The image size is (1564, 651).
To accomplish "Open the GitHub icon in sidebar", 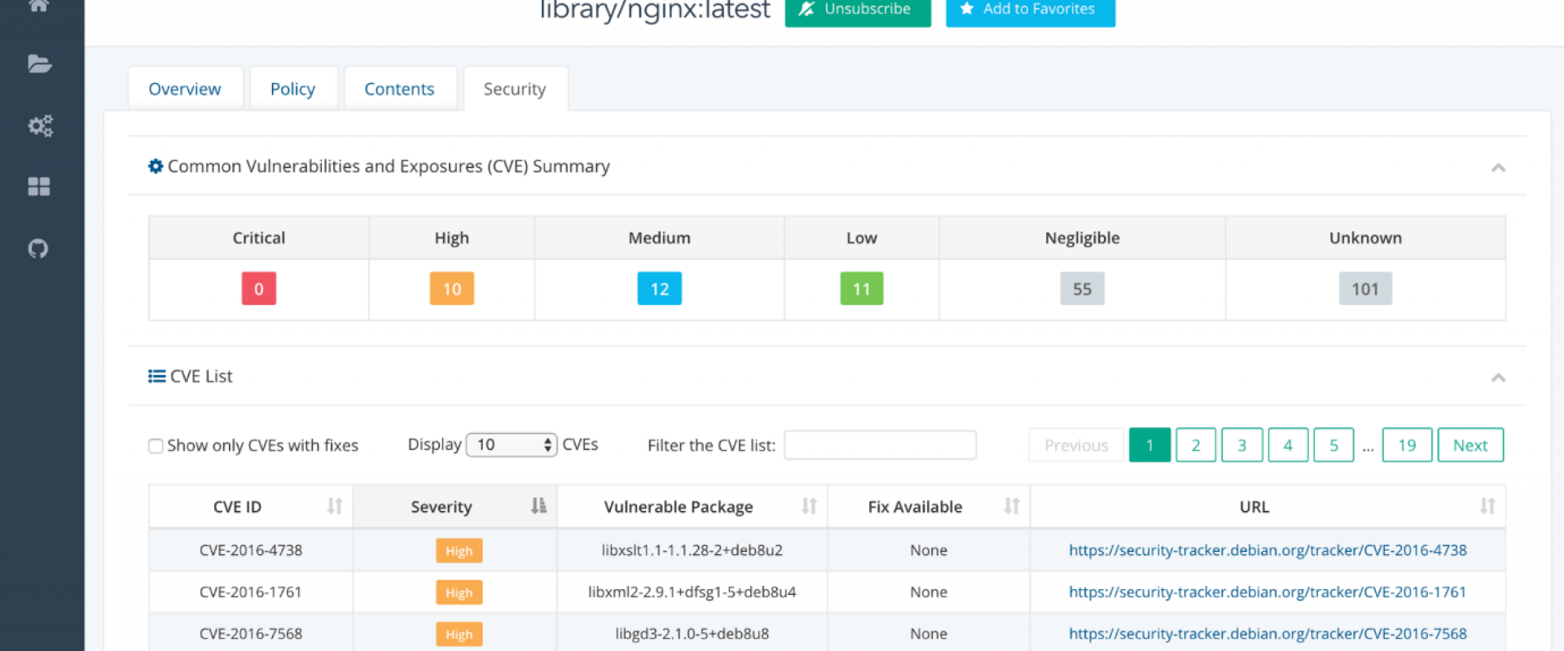I will click(x=38, y=248).
